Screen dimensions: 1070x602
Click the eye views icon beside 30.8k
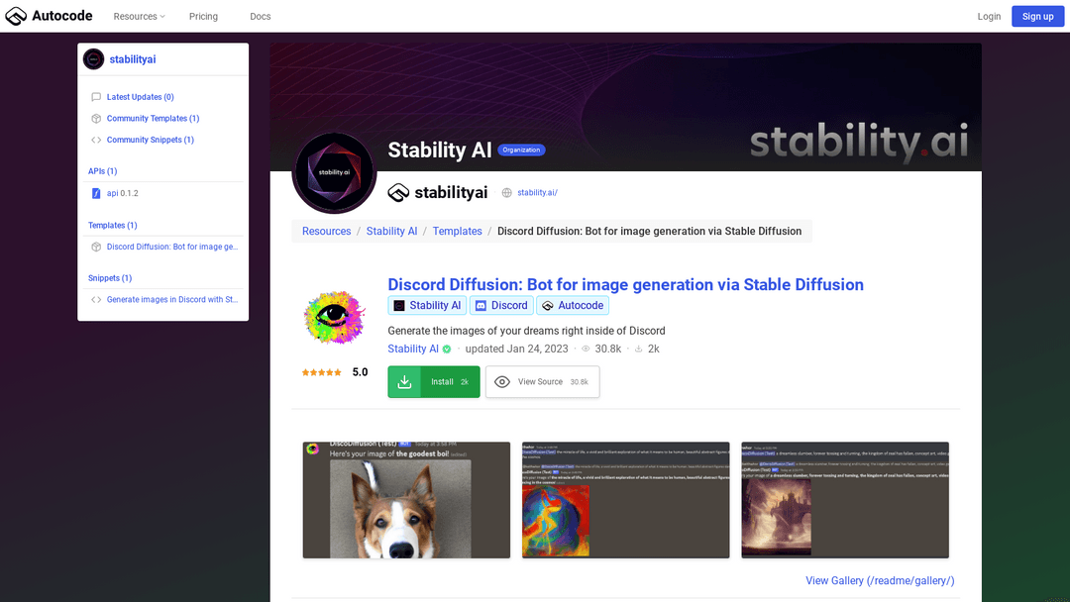tap(586, 350)
